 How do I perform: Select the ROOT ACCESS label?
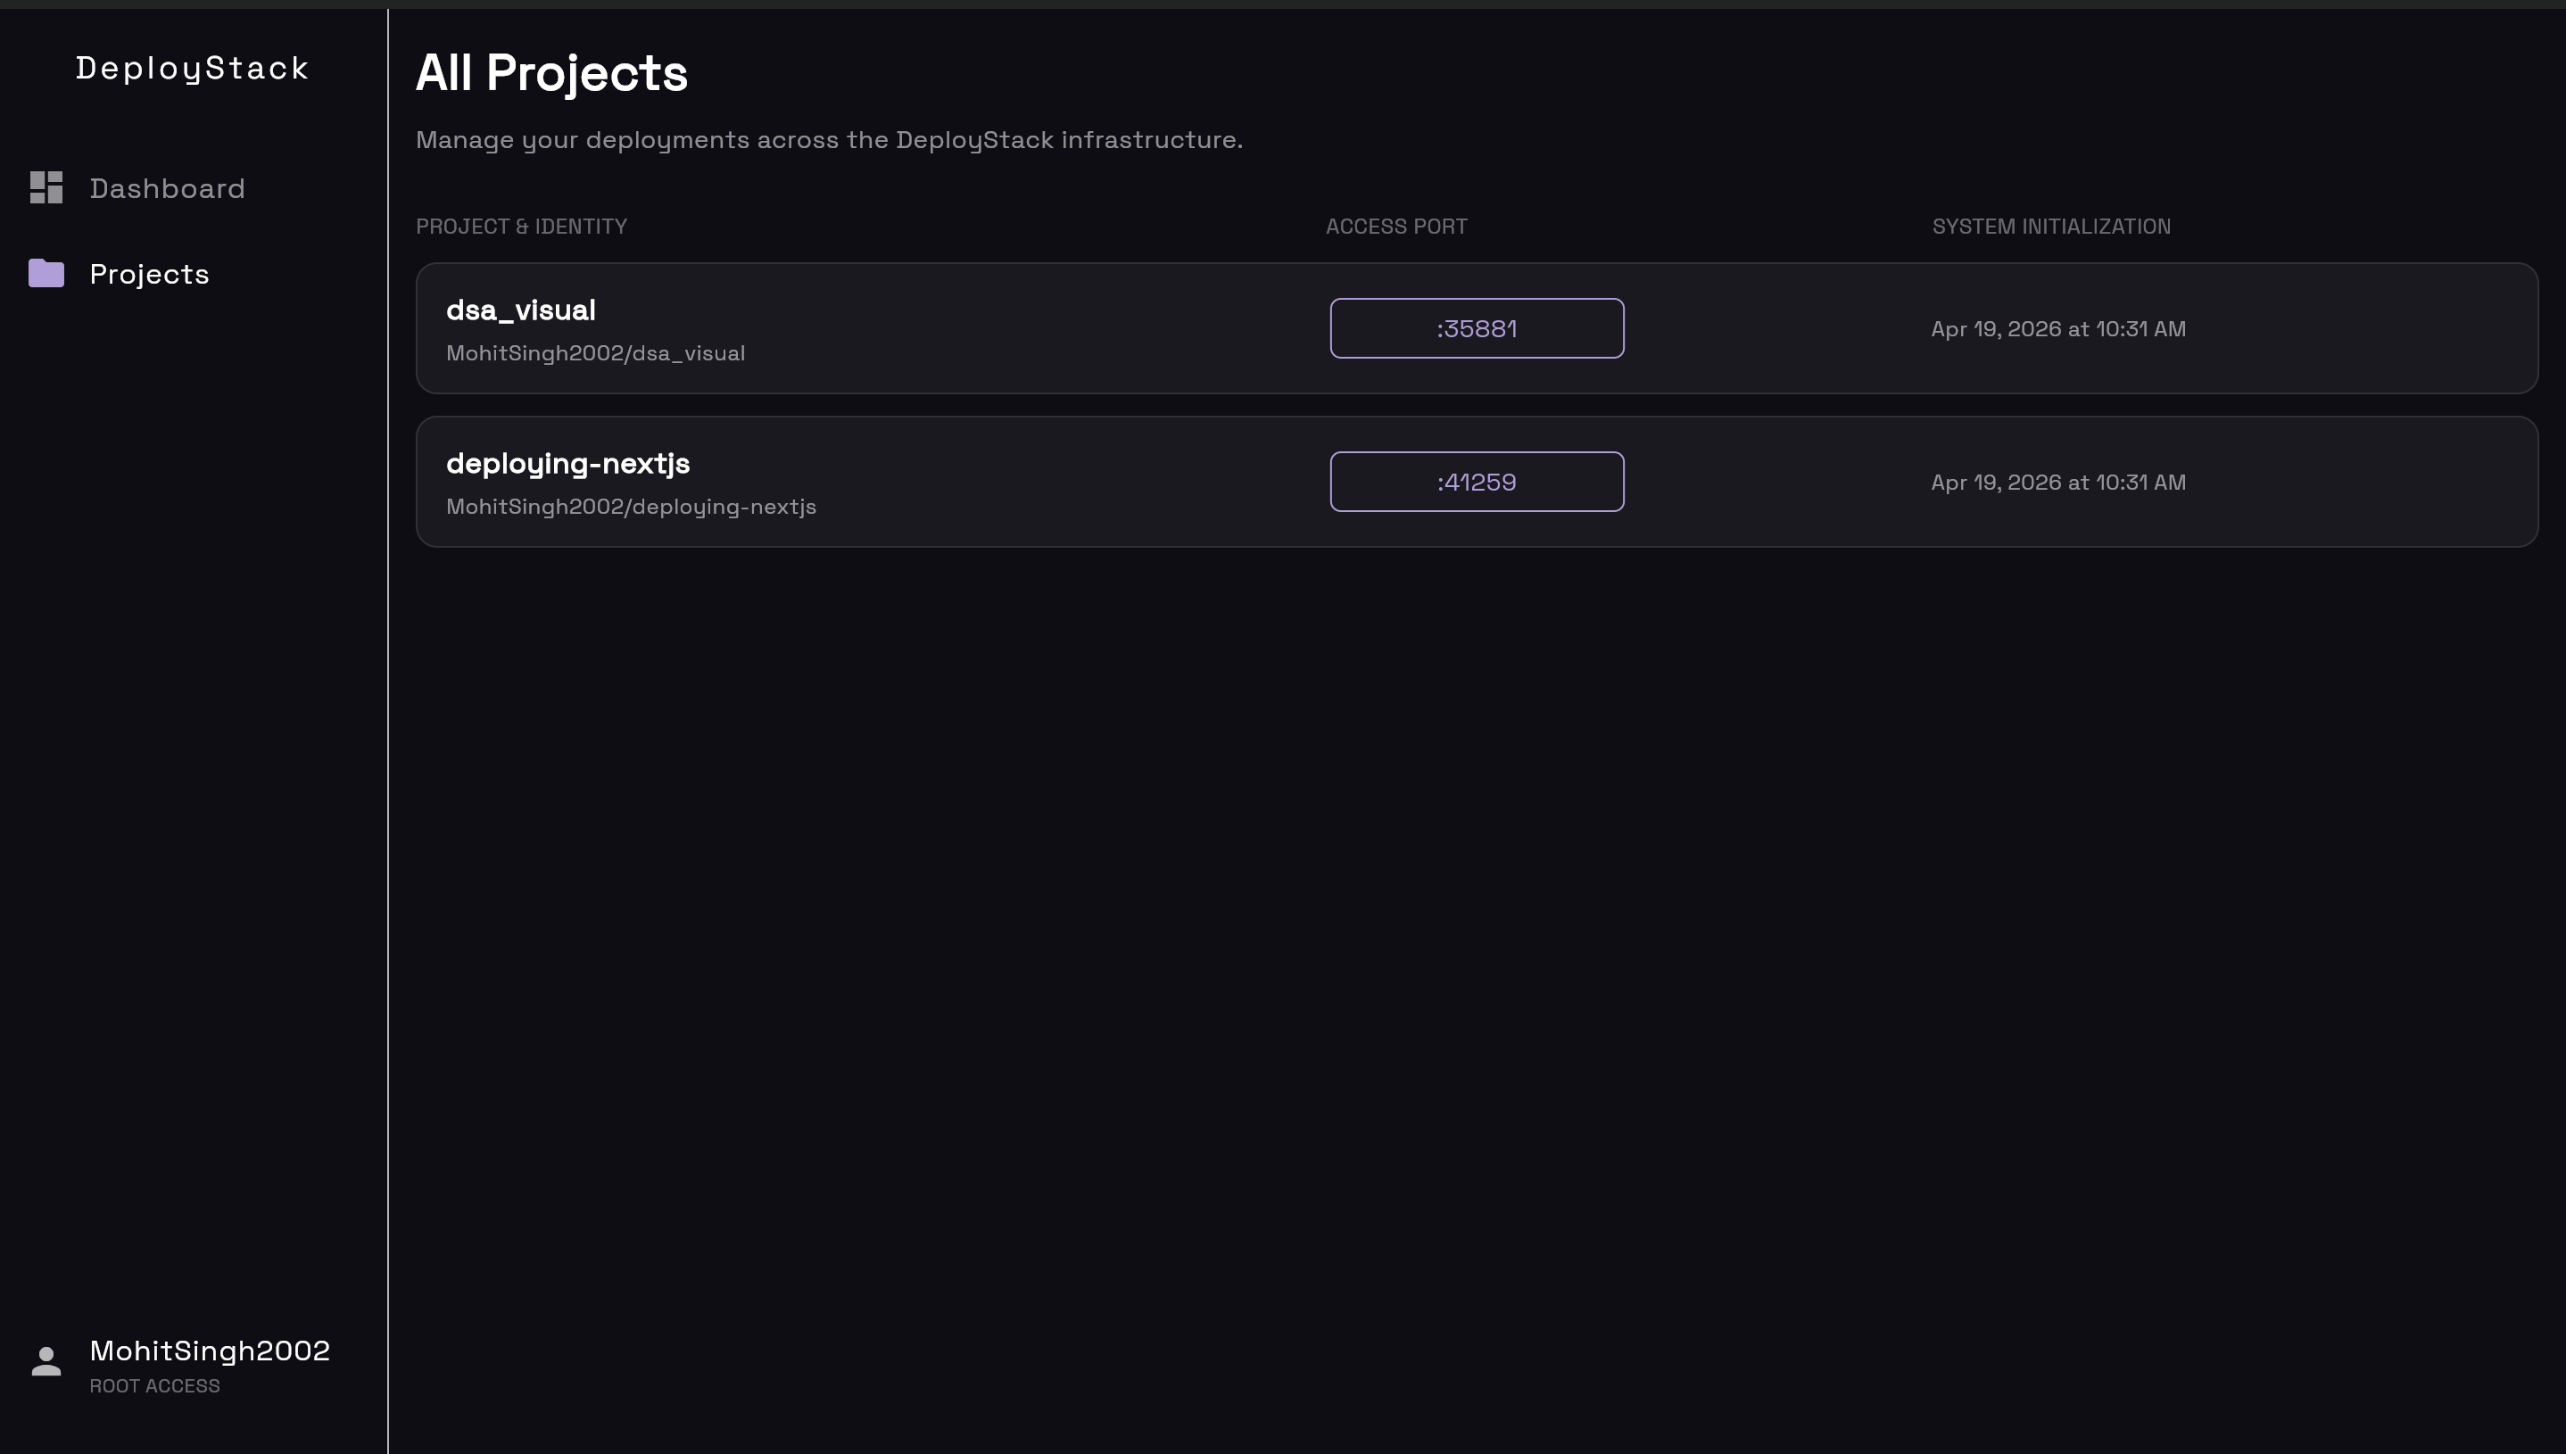(155, 1386)
